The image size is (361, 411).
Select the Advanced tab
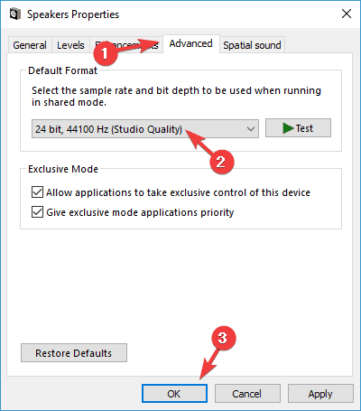click(x=191, y=44)
